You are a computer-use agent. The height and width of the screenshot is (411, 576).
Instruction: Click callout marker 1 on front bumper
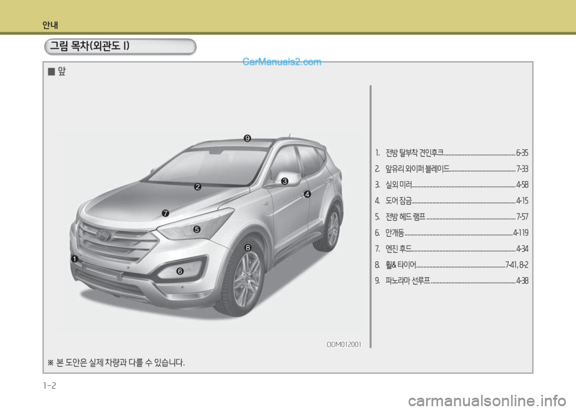(74, 259)
